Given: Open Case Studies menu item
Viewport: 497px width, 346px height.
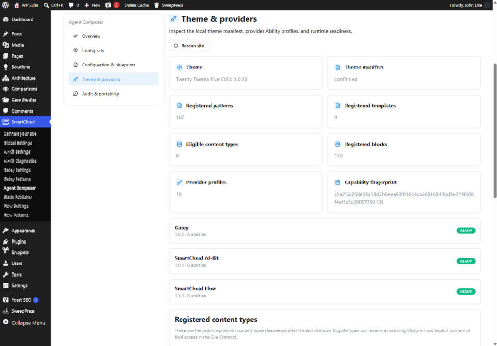Looking at the screenshot, I should pyautogui.click(x=25, y=100).
